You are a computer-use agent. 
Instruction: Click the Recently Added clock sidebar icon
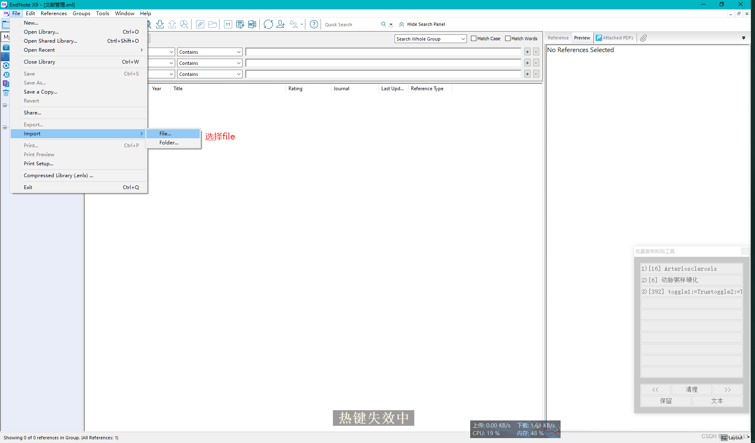6,75
